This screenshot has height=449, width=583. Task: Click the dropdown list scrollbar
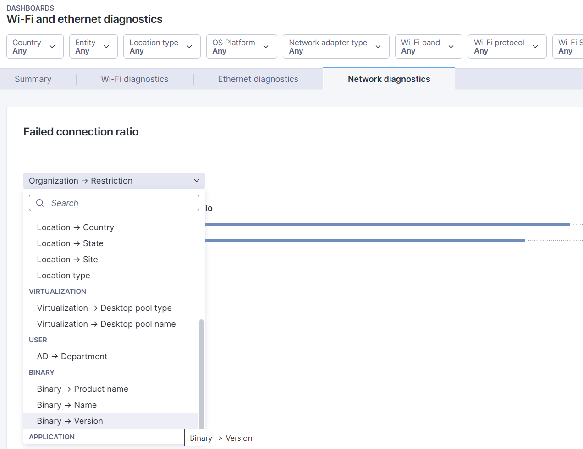tap(201, 373)
